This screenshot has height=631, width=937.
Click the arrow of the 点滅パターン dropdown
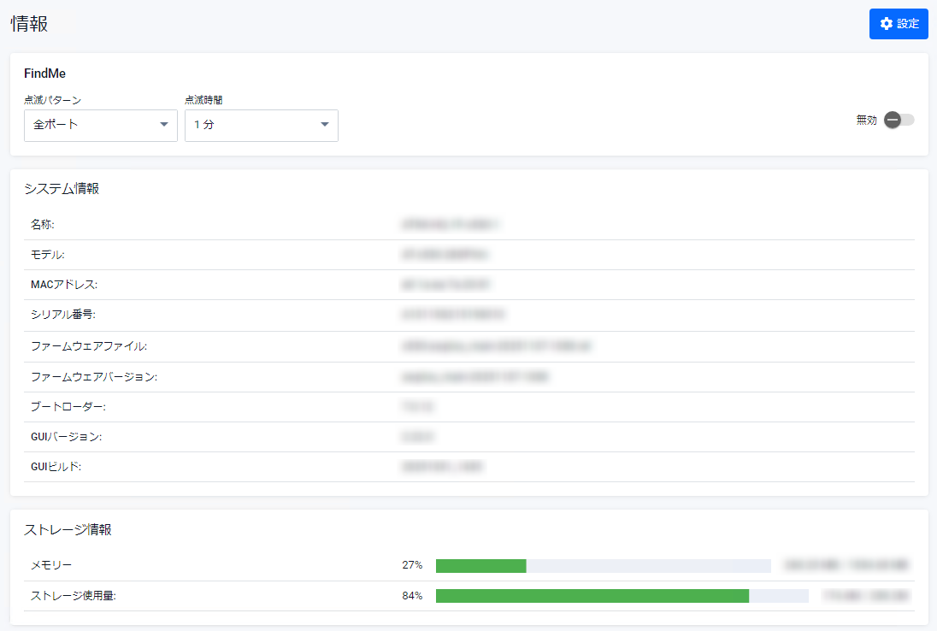point(164,125)
